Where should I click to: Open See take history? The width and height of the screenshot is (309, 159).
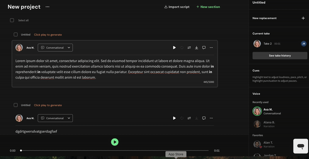280,56
